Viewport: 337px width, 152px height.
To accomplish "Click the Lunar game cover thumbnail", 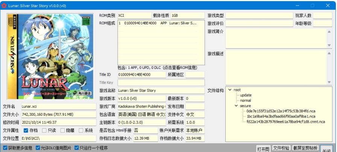I will click(50, 56).
